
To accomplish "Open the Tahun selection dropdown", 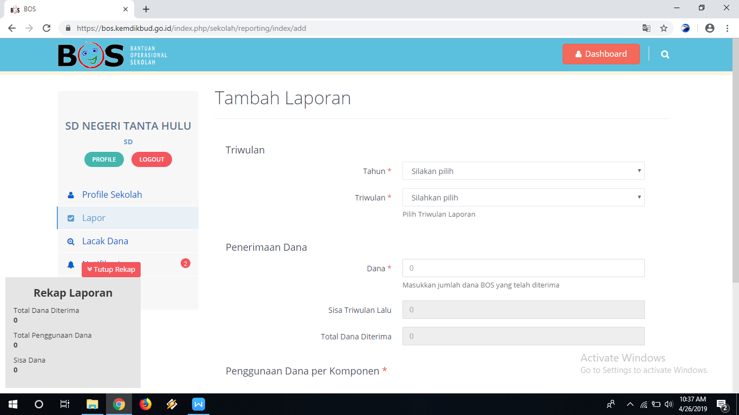I will (x=523, y=171).
